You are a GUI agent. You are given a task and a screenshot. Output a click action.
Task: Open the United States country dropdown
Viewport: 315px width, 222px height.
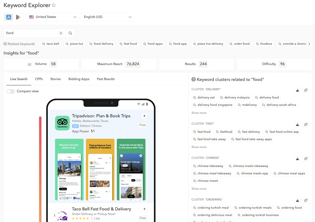52,17
